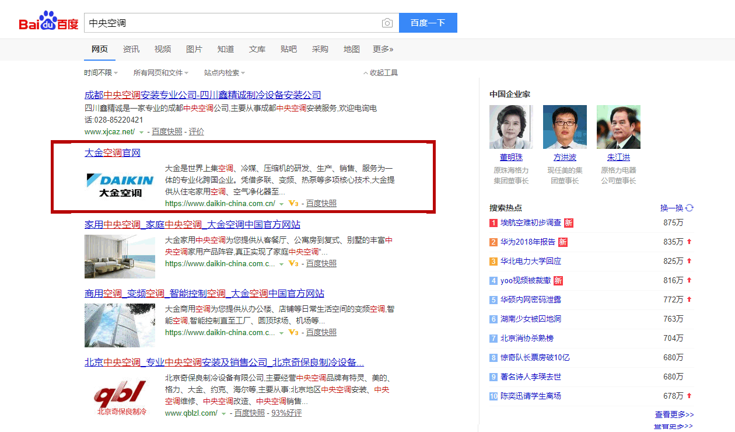735x432 pixels.
Task: Click 董明珠 name link
Action: click(x=512, y=158)
